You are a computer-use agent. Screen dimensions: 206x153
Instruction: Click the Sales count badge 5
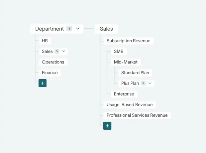point(57,51)
